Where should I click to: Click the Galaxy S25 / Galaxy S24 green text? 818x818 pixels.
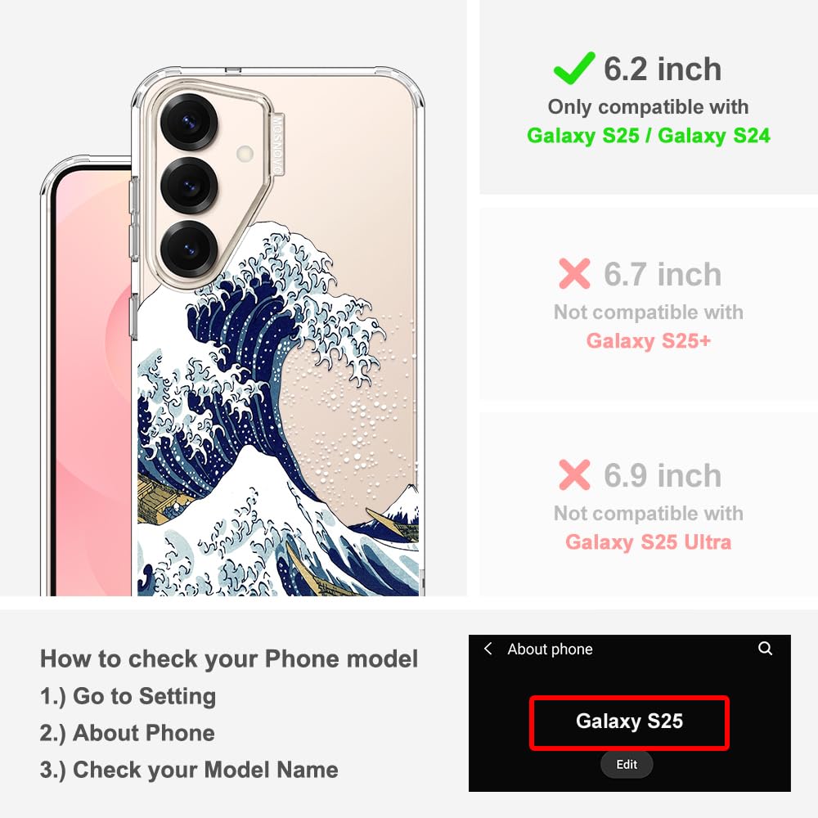click(649, 136)
